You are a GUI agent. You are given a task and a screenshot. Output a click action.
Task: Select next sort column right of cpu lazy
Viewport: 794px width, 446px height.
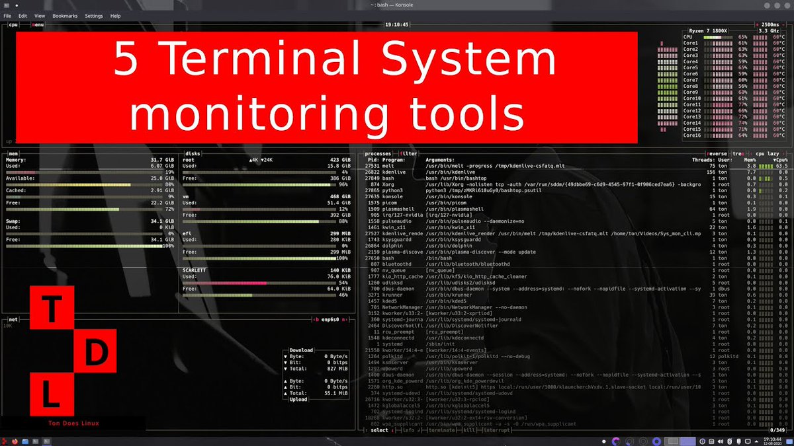(785, 153)
